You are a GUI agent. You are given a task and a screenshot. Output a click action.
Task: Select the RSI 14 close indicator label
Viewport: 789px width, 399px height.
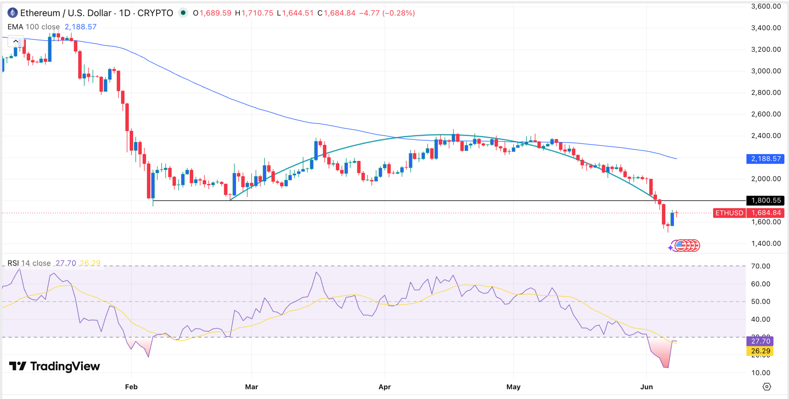click(29, 263)
